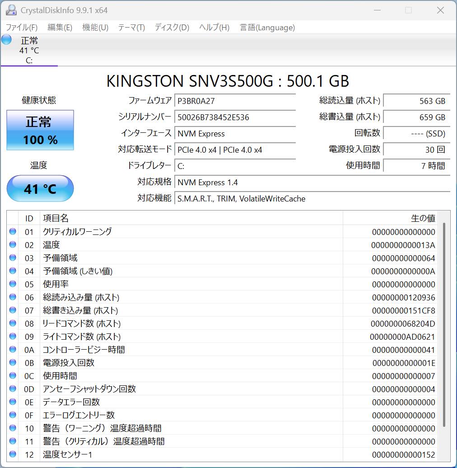
Task: Select the 温度センサー1 item name
Action: click(x=67, y=454)
